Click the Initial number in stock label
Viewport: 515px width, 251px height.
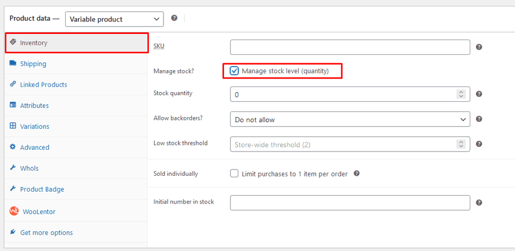[183, 201]
